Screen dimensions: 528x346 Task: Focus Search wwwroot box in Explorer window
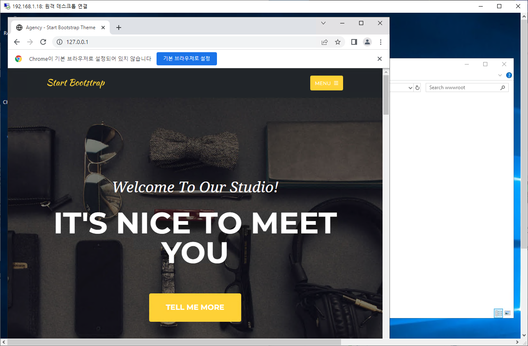click(x=462, y=88)
